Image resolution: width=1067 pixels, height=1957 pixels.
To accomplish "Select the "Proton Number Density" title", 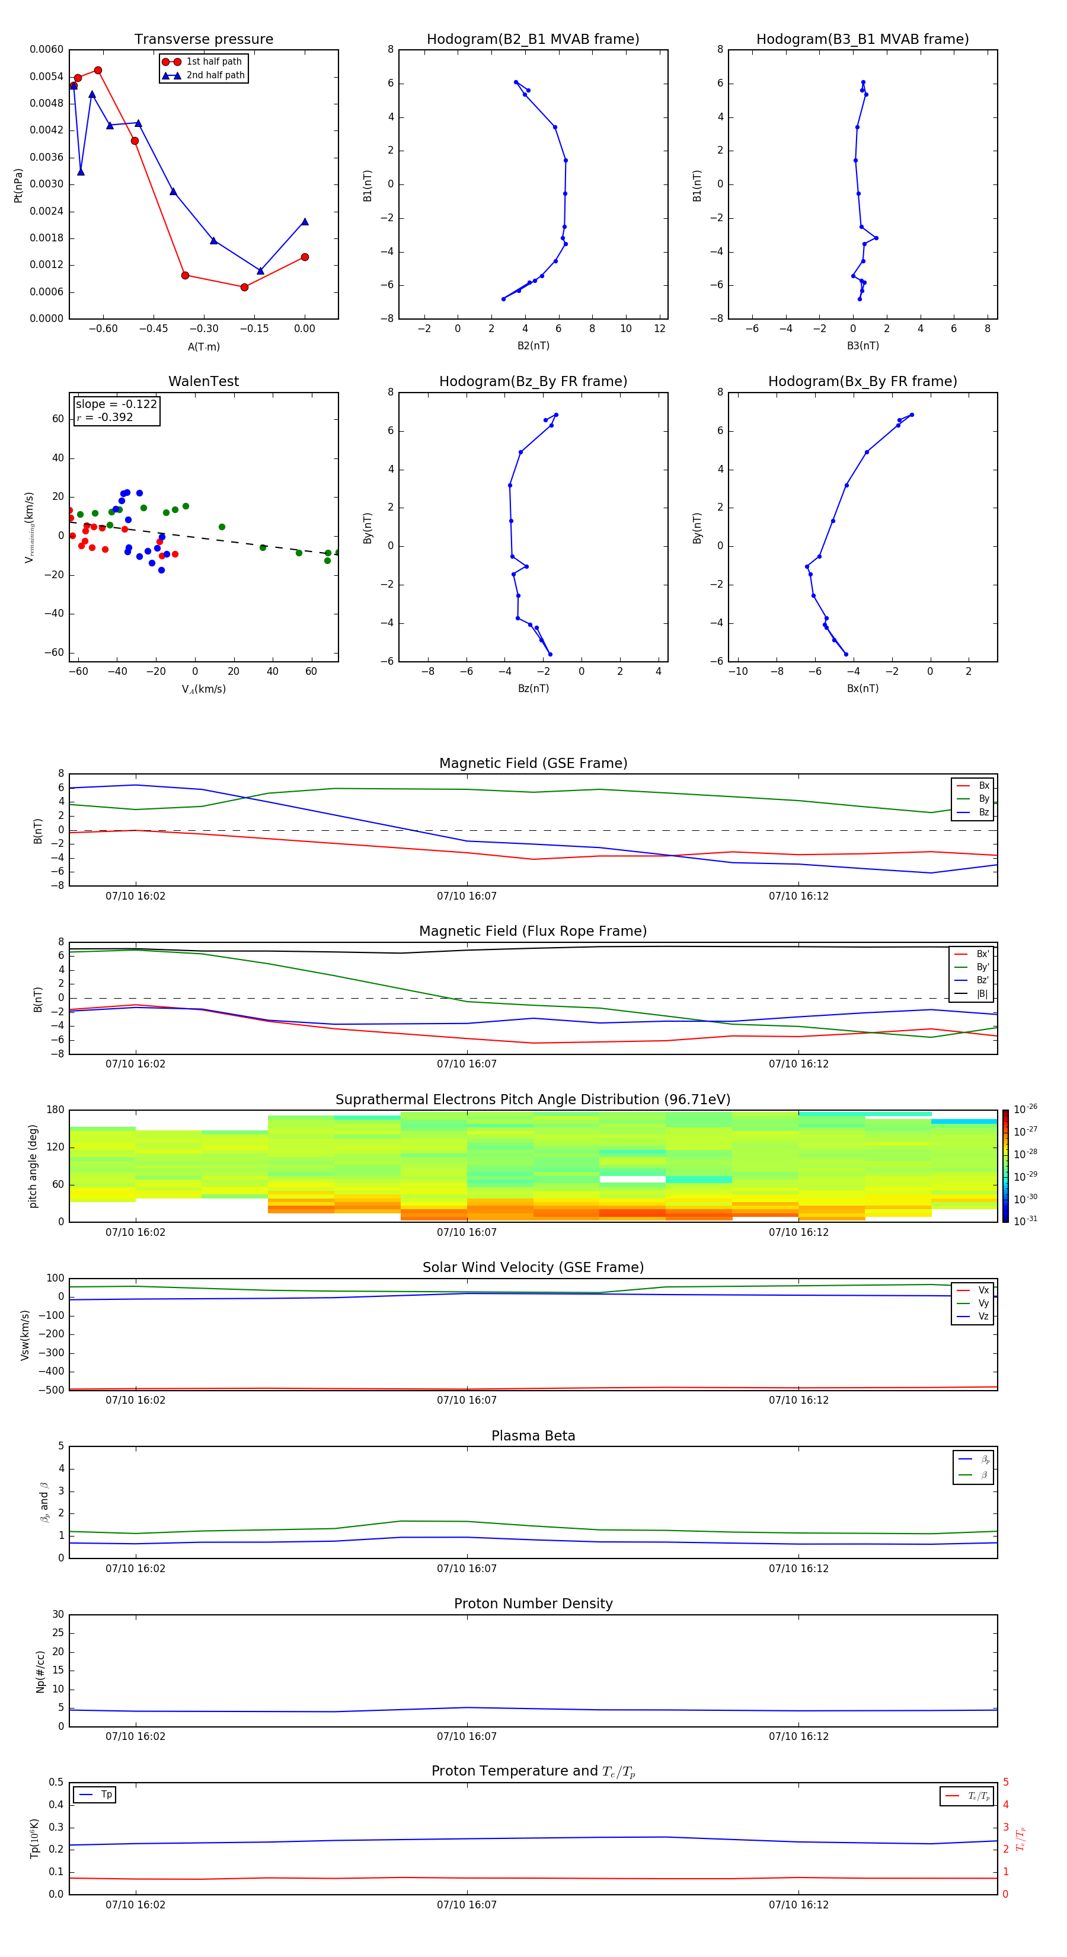I will (533, 1604).
